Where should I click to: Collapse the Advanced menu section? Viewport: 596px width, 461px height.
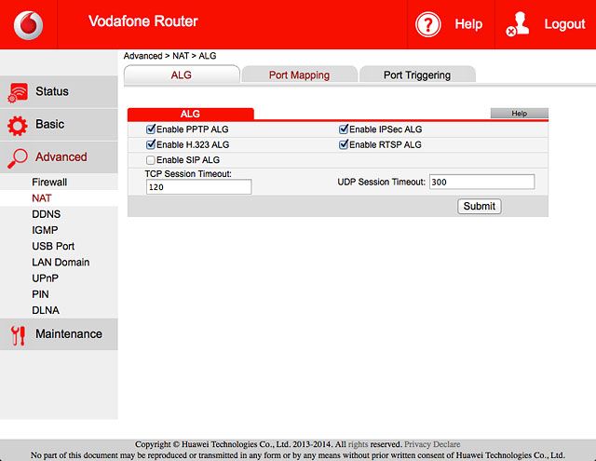coord(59,157)
